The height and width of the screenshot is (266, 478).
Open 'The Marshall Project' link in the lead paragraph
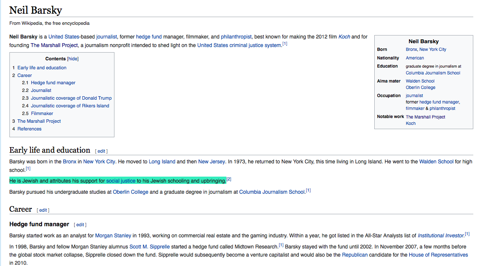pyautogui.click(x=54, y=45)
